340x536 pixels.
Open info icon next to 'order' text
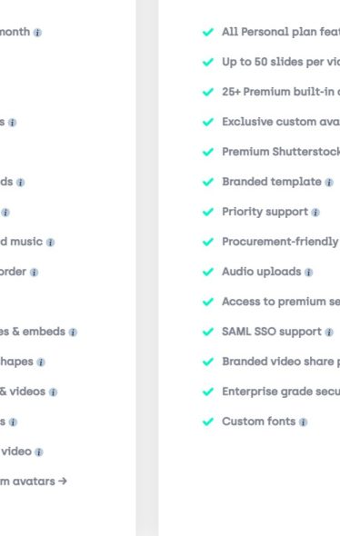pos(34,273)
